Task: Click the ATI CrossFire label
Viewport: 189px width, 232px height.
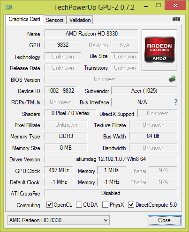Action: [25, 194]
